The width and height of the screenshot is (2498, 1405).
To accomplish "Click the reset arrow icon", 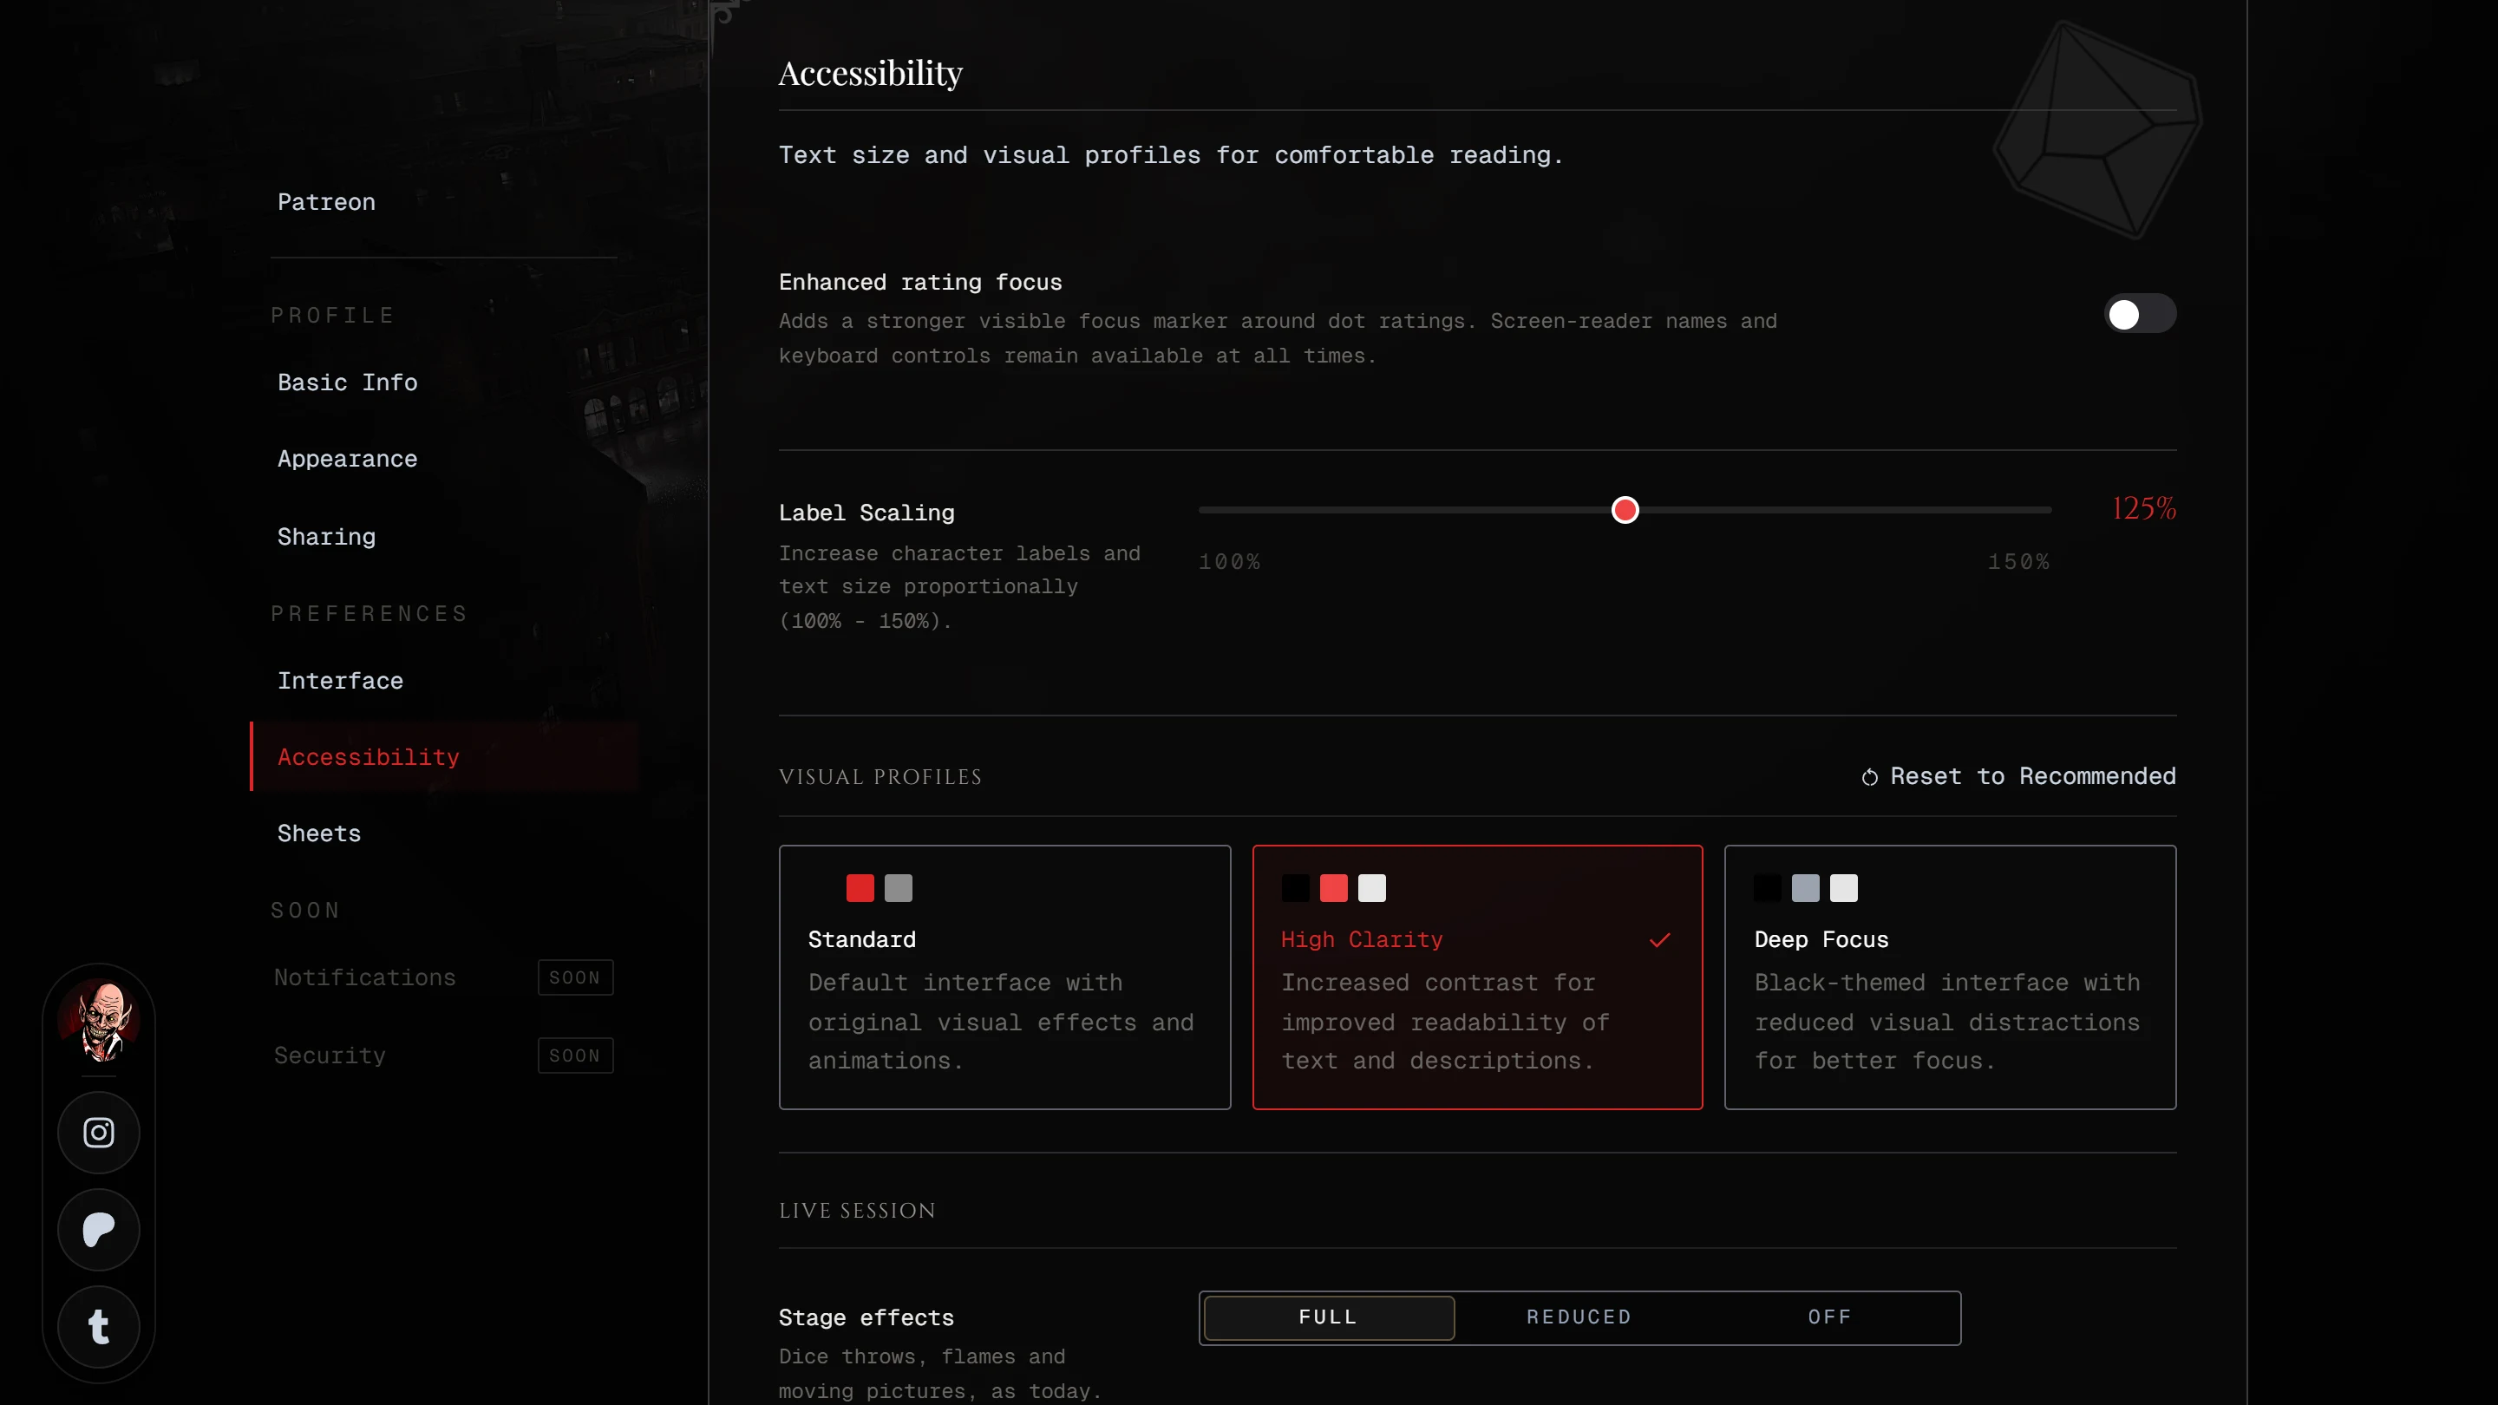I will click(1870, 778).
